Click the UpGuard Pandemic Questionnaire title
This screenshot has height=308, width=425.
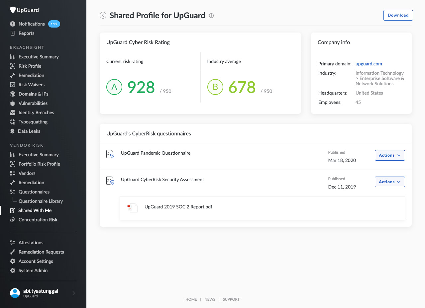[x=156, y=153]
